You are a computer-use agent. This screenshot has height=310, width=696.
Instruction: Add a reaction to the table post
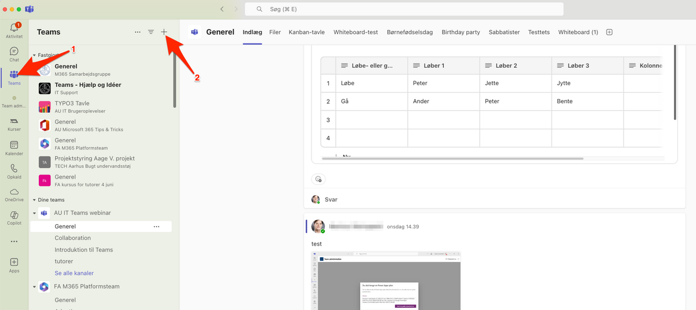[x=318, y=178]
